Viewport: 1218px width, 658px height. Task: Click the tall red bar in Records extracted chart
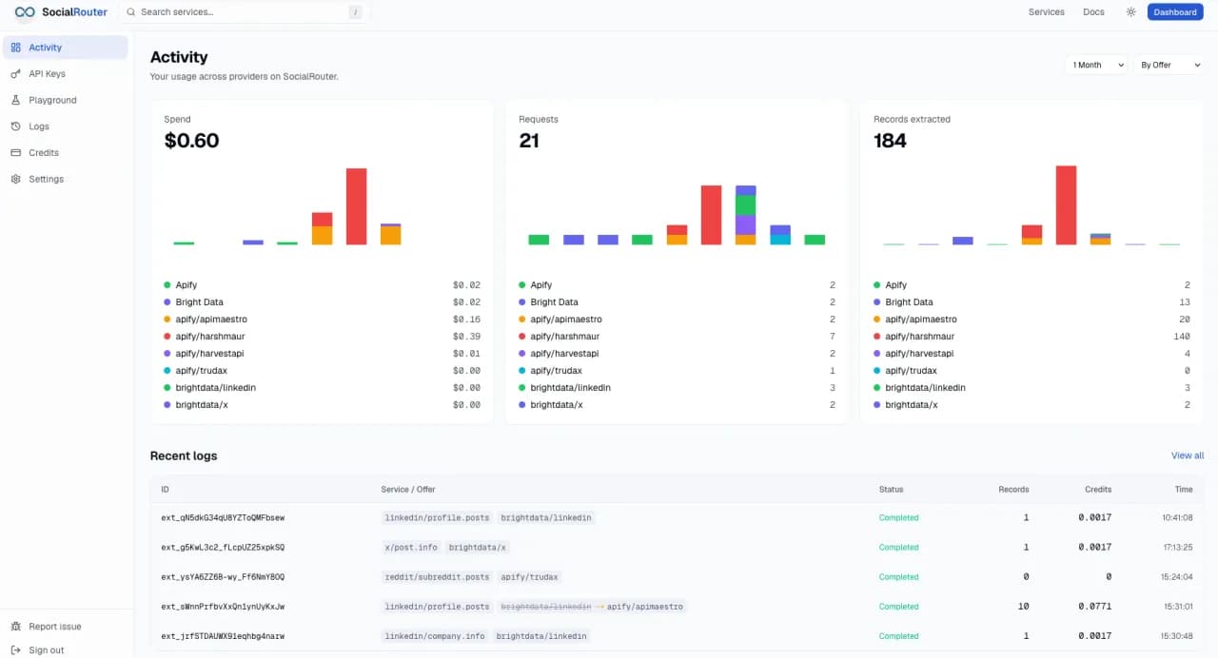pyautogui.click(x=1066, y=205)
